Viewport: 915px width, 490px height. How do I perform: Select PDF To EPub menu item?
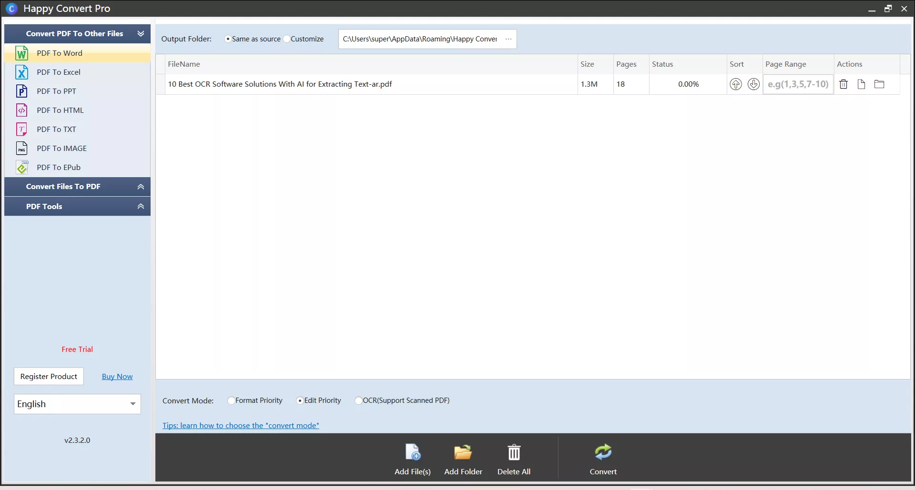click(77, 167)
